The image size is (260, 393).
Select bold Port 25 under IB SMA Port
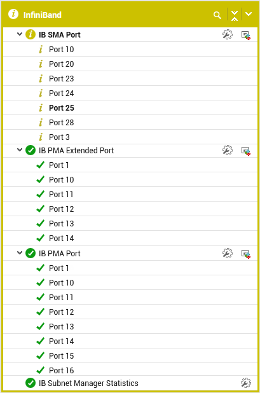[x=62, y=108]
